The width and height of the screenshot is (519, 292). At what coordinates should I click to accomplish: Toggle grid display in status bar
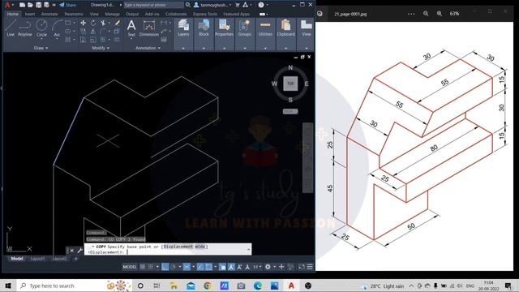[143, 267]
